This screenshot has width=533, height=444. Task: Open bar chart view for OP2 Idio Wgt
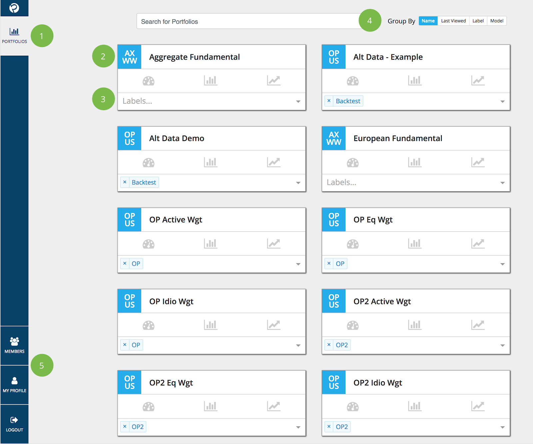pos(415,406)
